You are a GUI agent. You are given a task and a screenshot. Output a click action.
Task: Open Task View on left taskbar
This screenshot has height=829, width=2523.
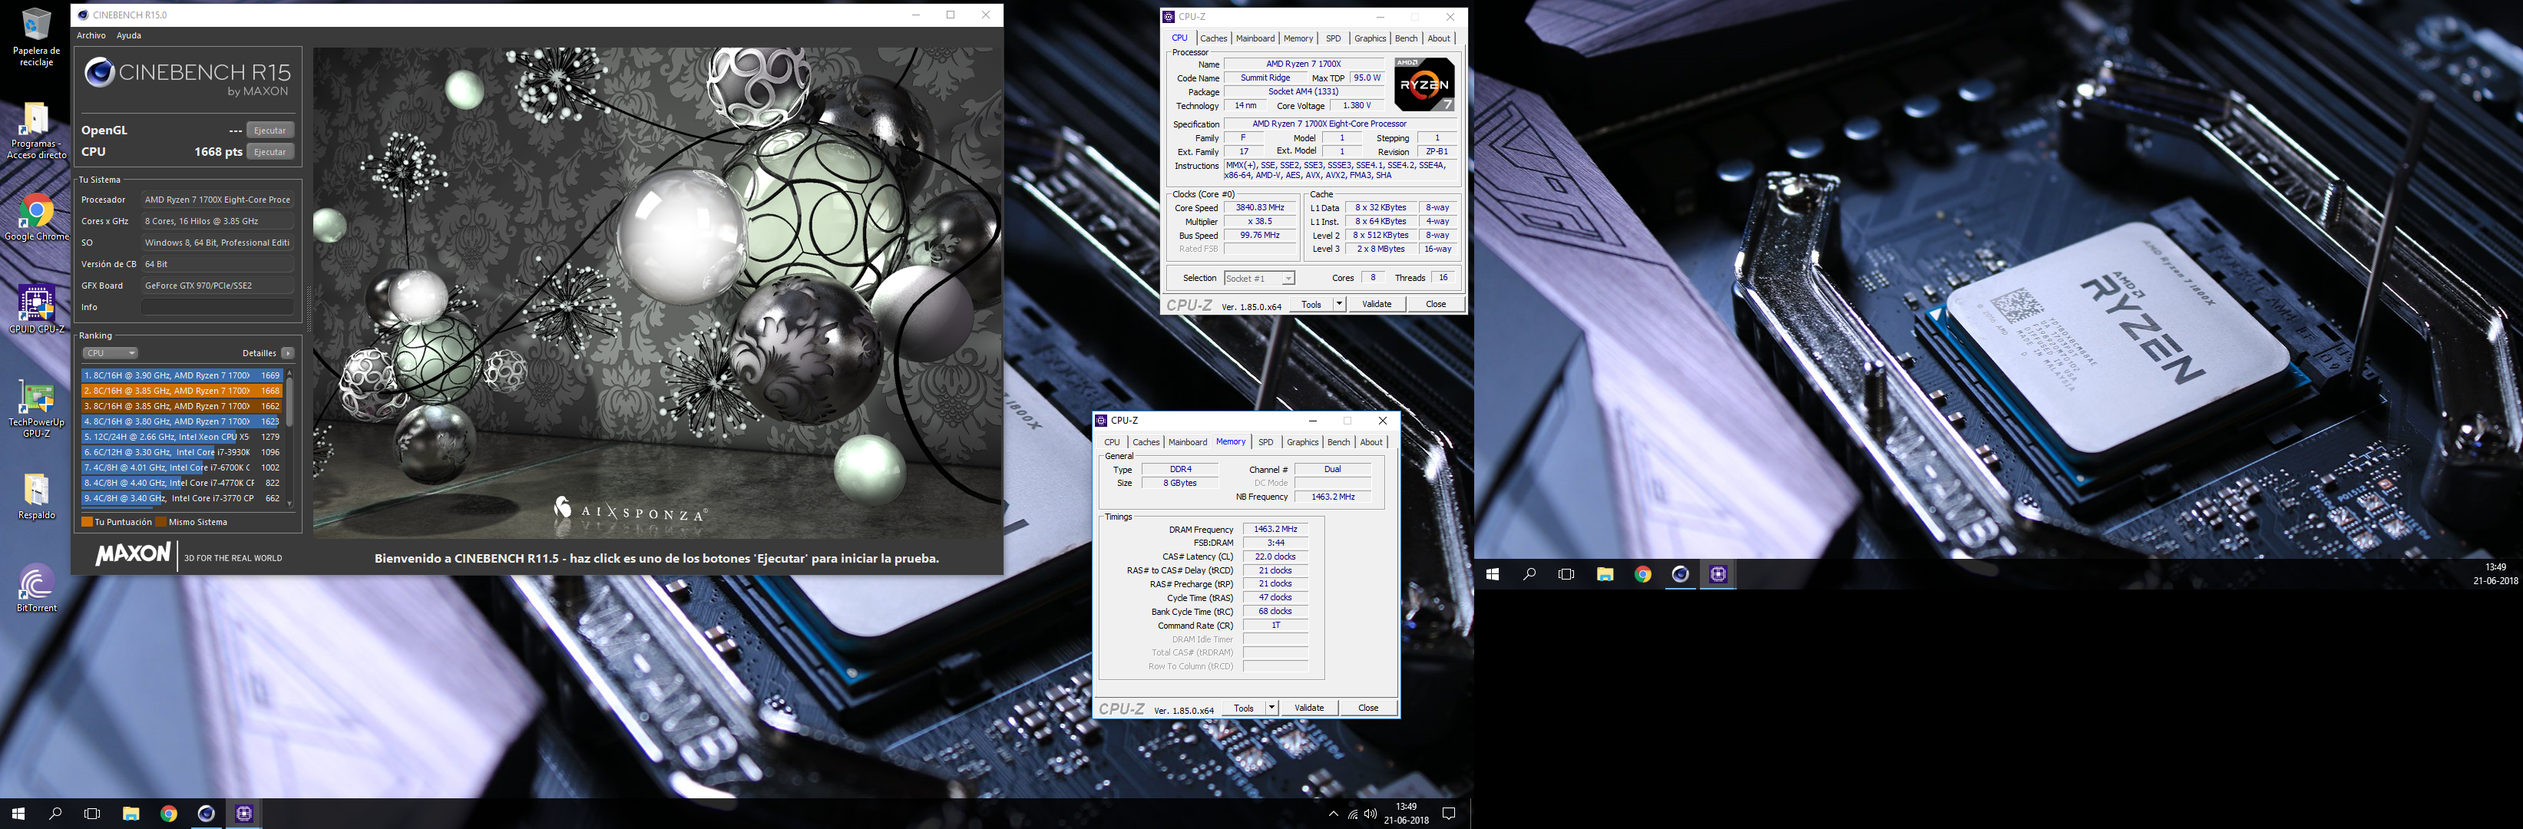click(x=92, y=814)
